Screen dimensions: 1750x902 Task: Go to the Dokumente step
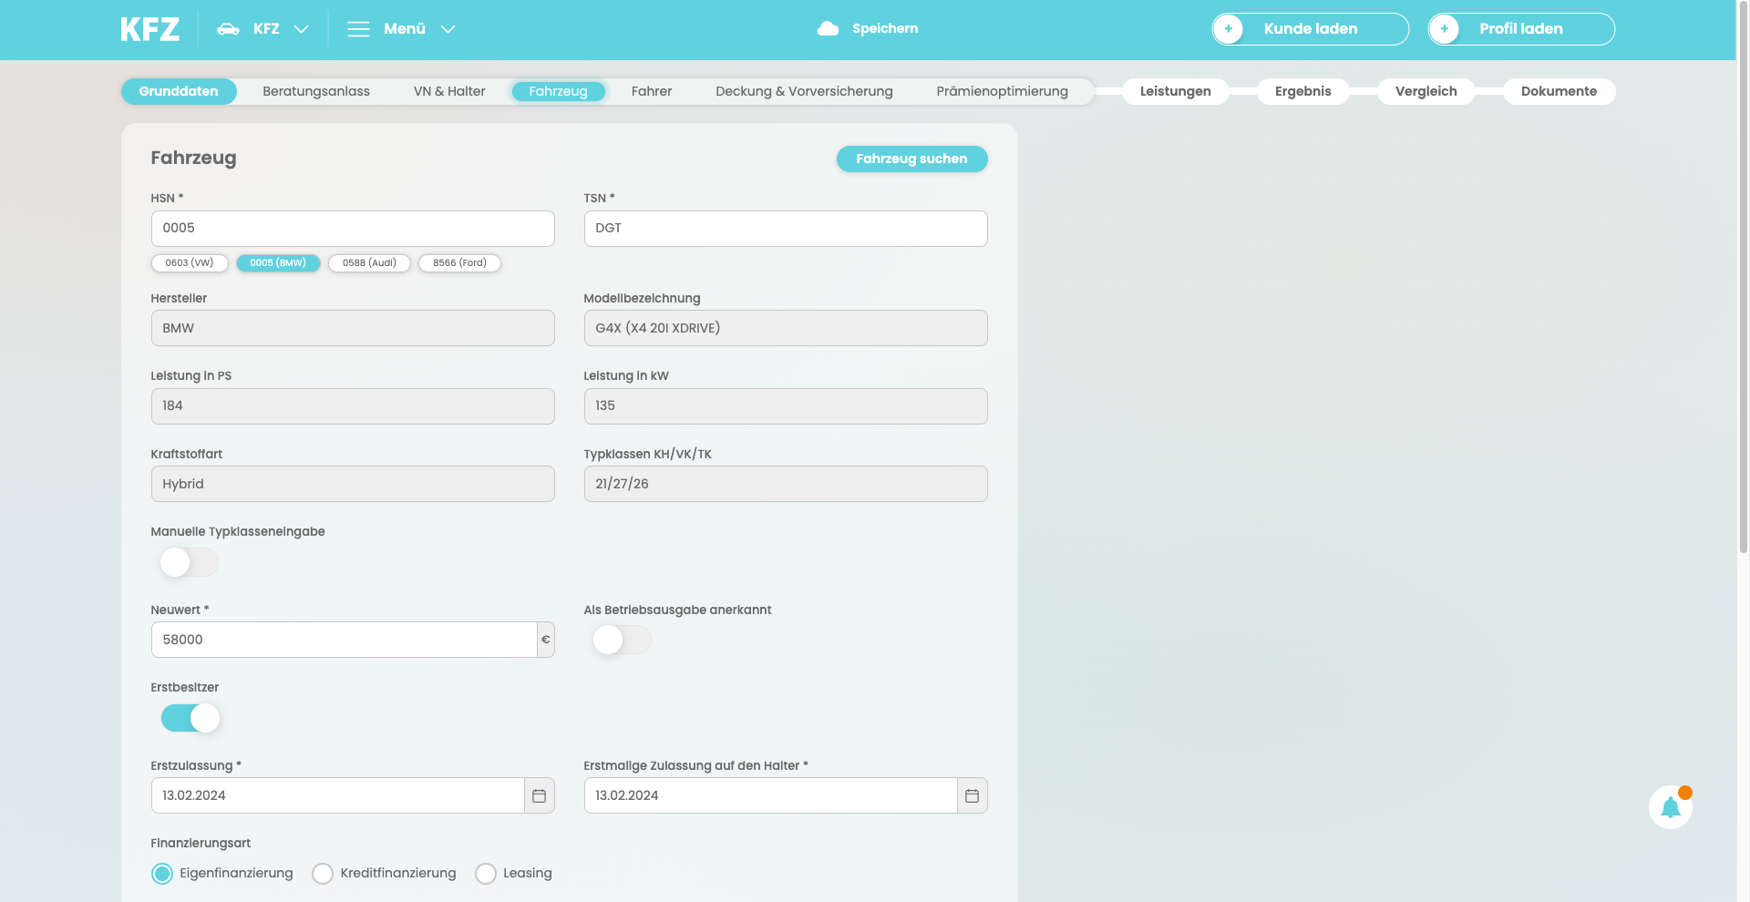coord(1559,91)
